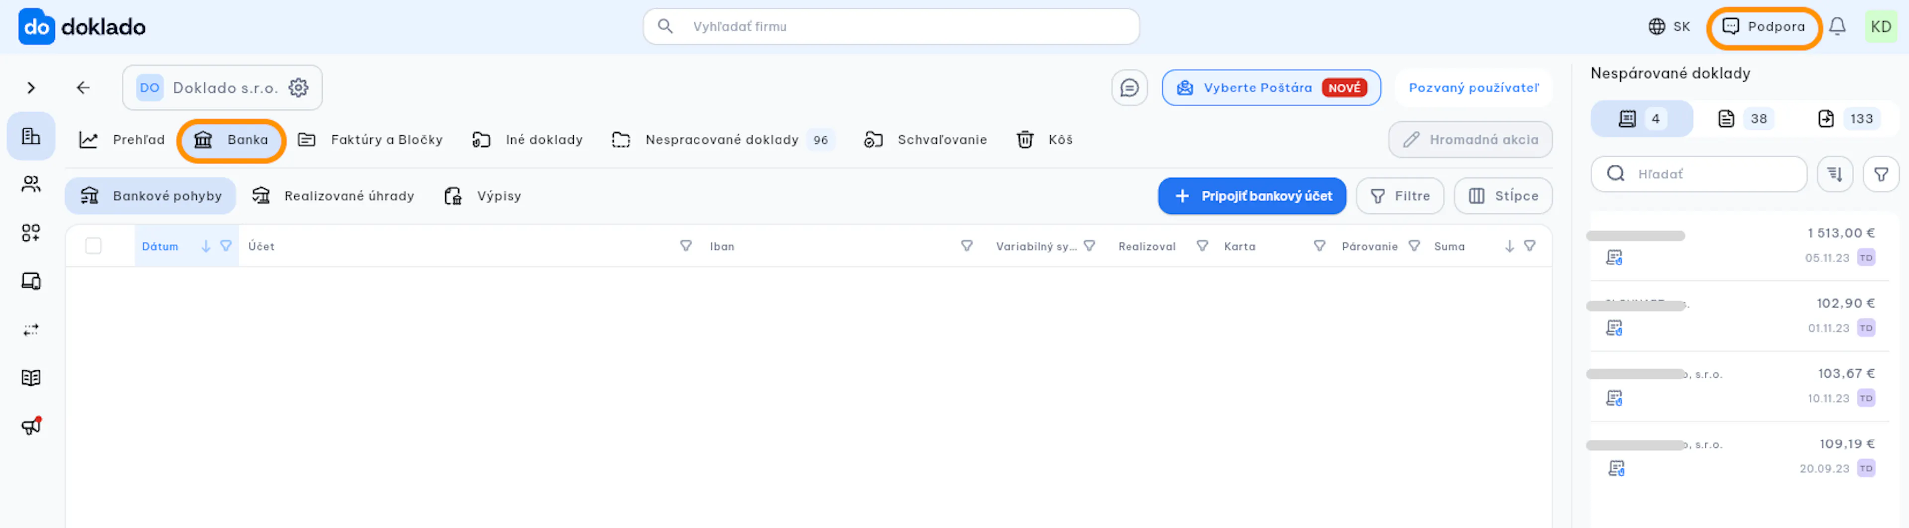Viewport: 1909px width, 528px height.
Task: Open the Nespracované doklady tab
Action: tap(722, 139)
